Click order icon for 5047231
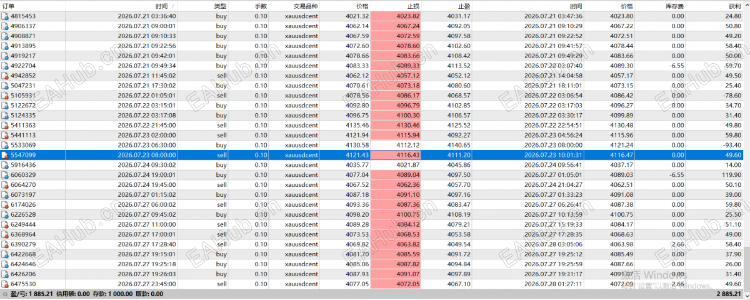750x300 pixels. tap(6, 85)
